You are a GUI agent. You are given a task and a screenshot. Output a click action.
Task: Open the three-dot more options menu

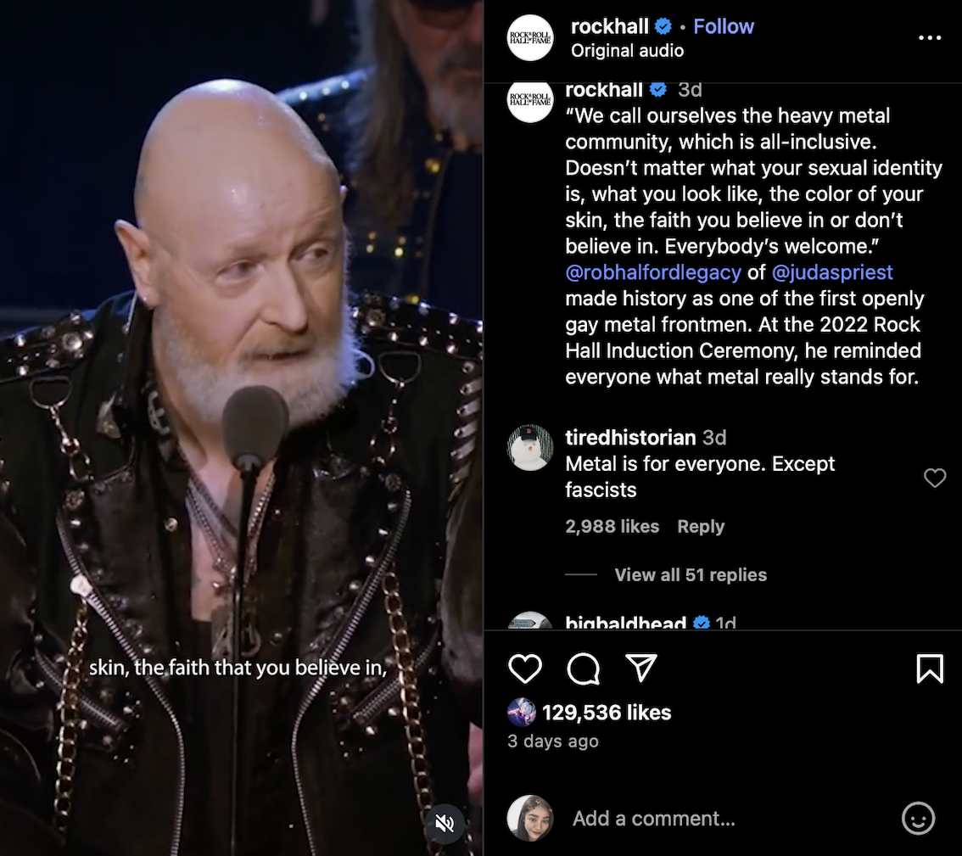click(x=930, y=38)
